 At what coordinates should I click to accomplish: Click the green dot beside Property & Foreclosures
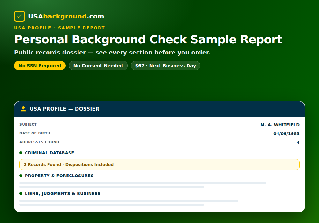tap(21, 176)
